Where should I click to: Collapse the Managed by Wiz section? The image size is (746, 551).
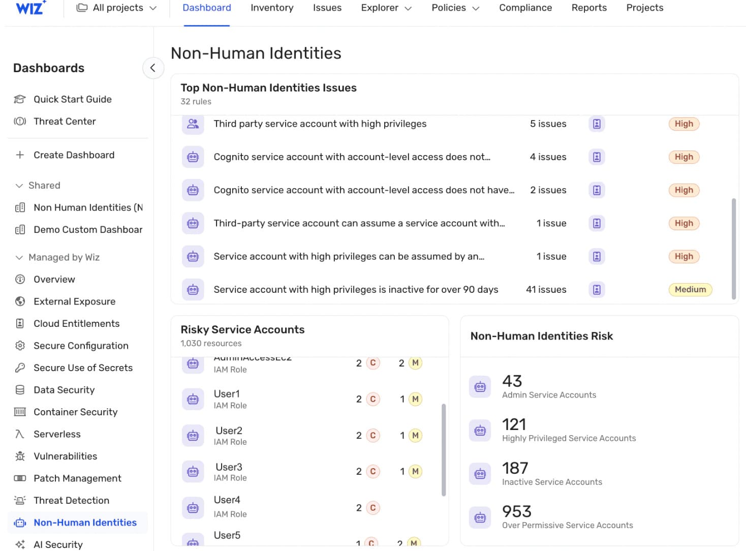point(19,258)
